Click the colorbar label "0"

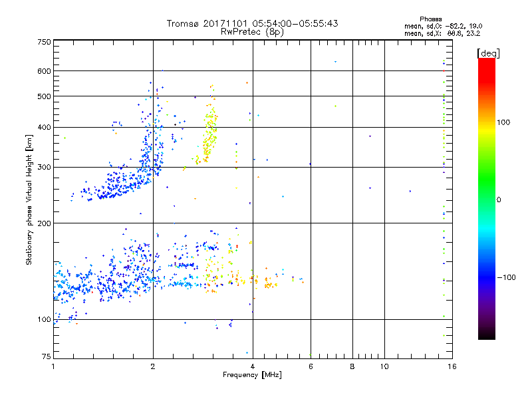click(499, 200)
